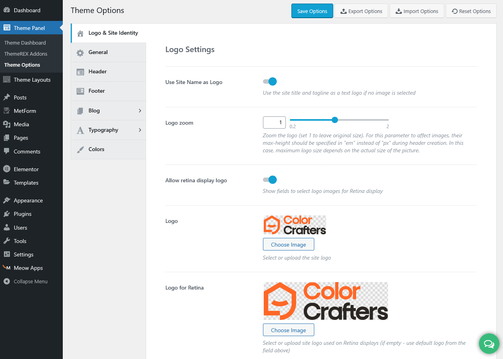
Task: Click the MetForm icon in sidebar
Action: 7,111
